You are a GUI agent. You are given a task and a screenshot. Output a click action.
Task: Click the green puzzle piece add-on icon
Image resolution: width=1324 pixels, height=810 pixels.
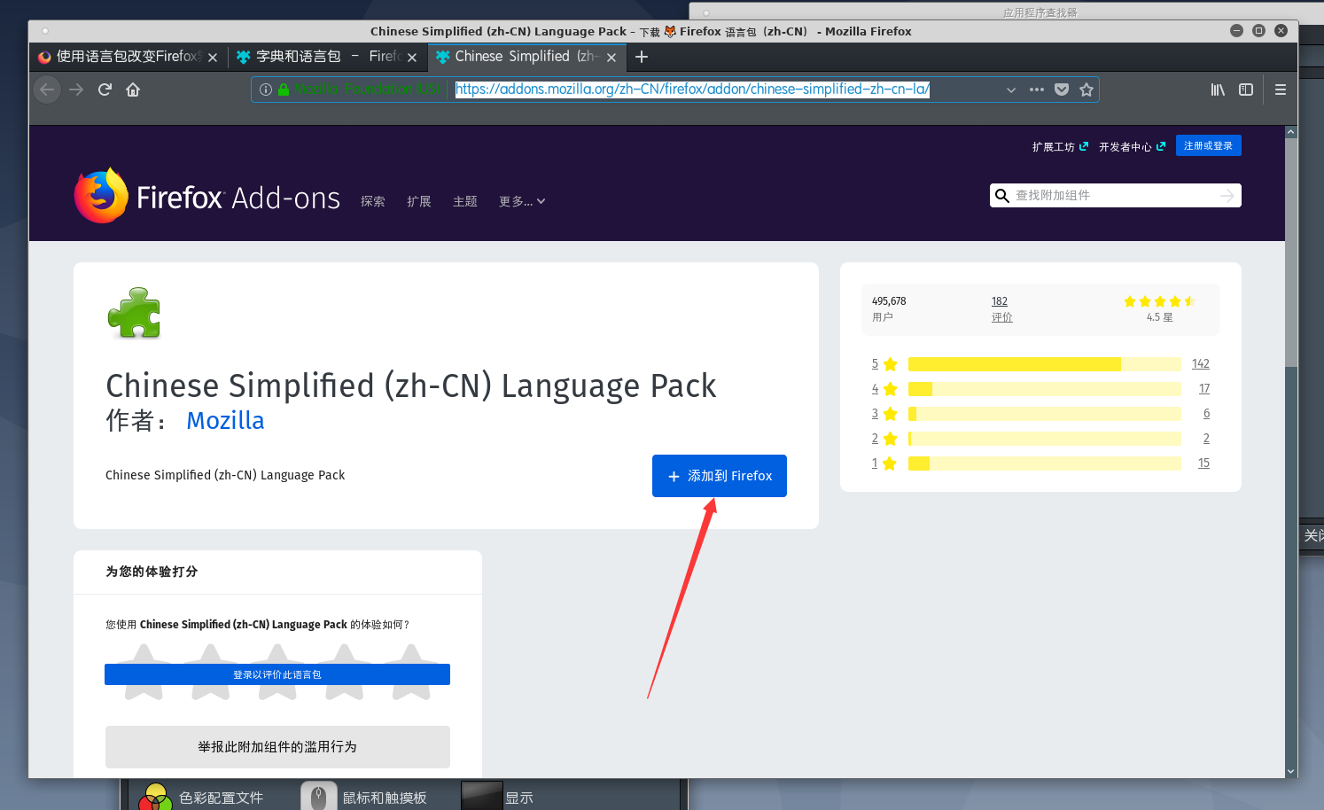tap(135, 313)
